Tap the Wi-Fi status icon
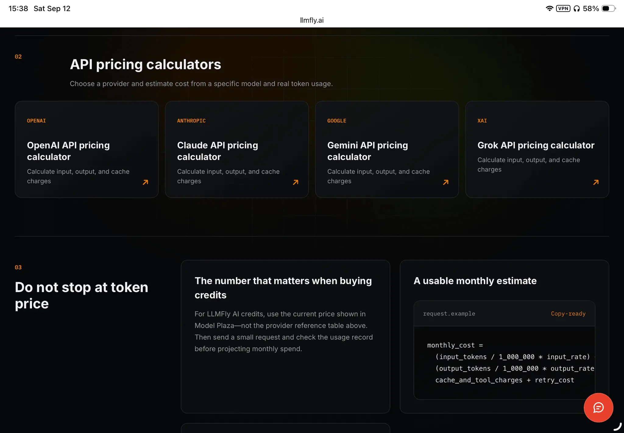Viewport: 624px width, 433px height. pyautogui.click(x=549, y=9)
